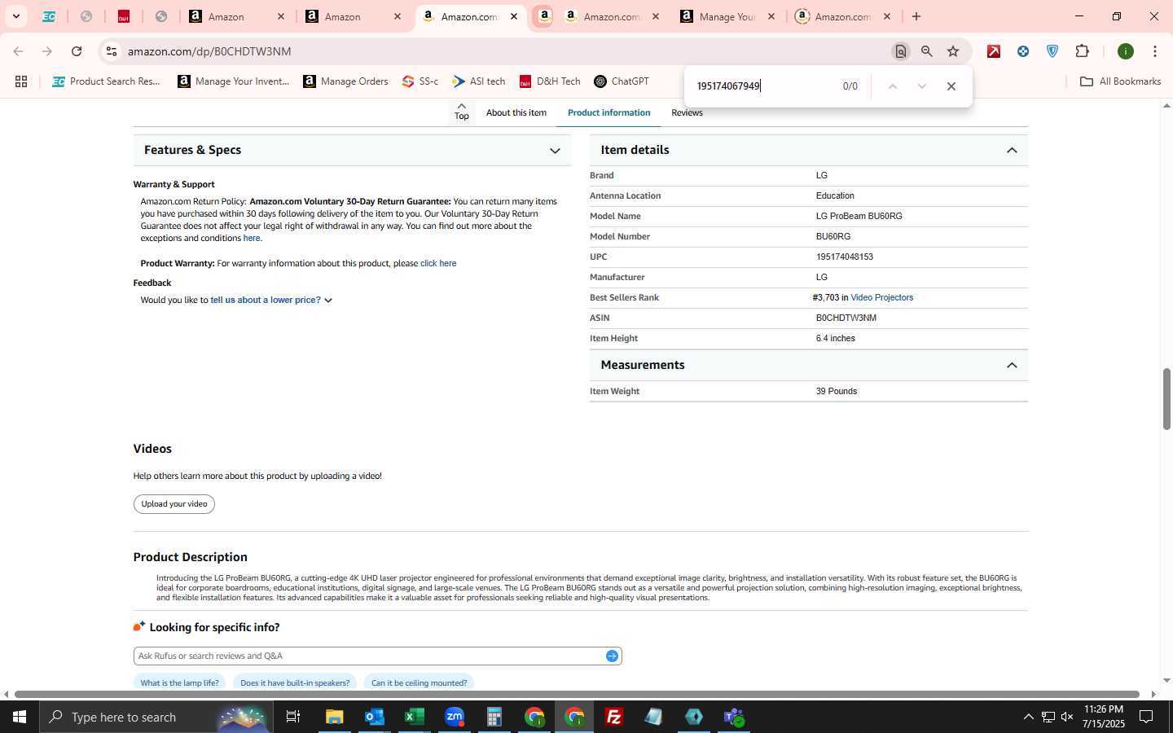This screenshot has width=1173, height=733.
Task: Open site information icon in address bar
Action: 112,51
